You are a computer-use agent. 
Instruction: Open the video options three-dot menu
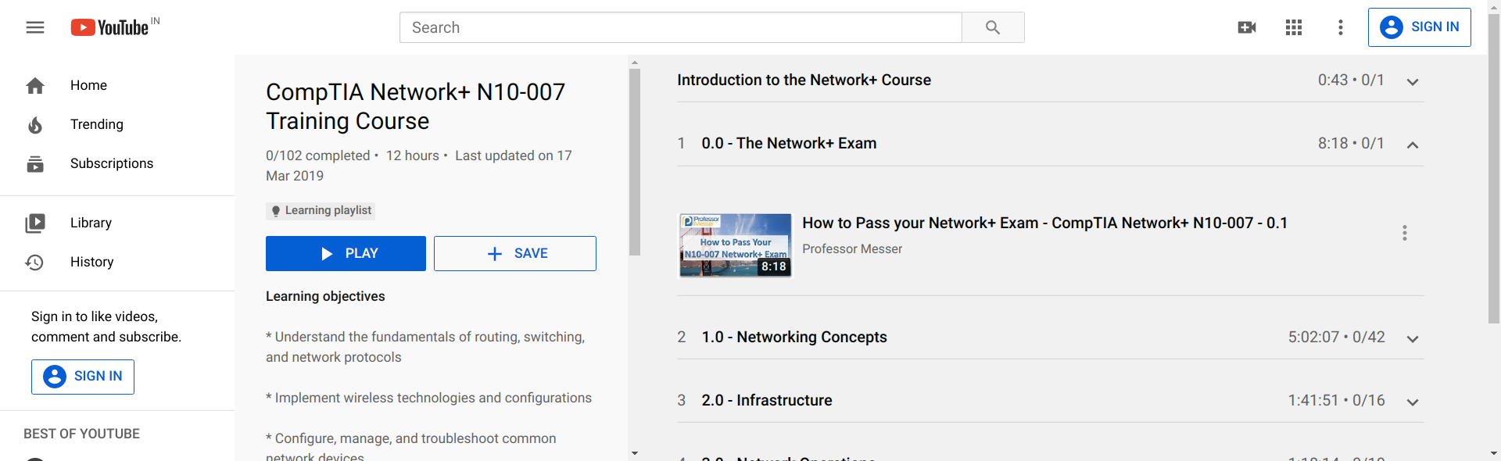(x=1405, y=233)
